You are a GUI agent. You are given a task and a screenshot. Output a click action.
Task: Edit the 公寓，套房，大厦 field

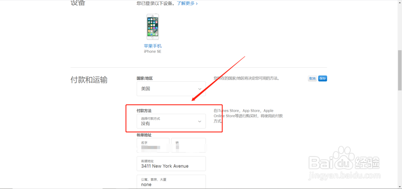pos(171,182)
